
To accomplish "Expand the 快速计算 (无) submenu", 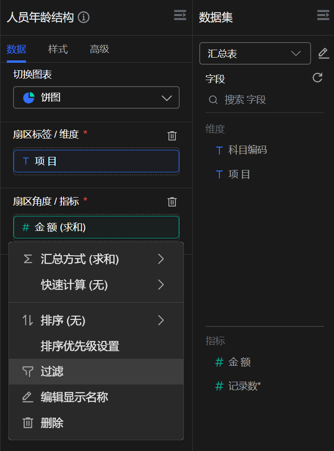I will [x=96, y=285].
